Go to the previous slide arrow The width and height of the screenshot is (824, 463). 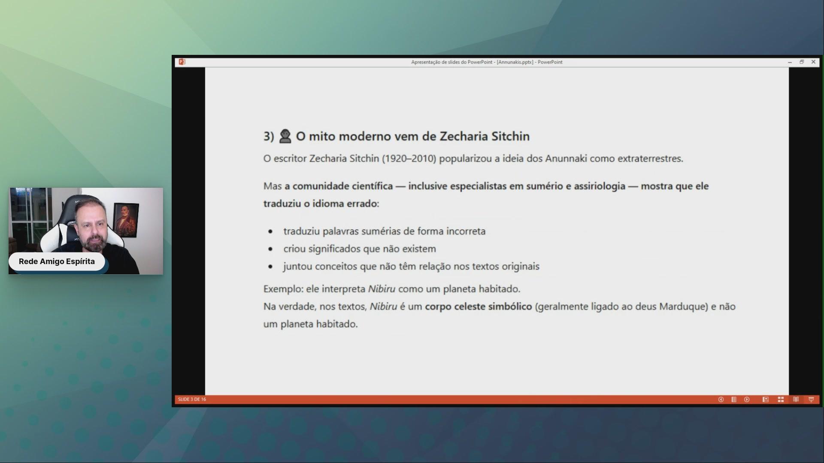721,399
